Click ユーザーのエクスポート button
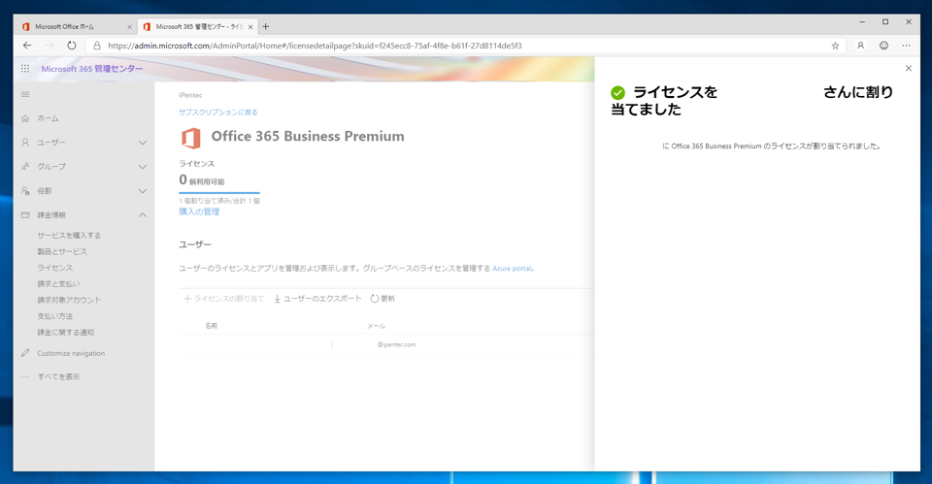 click(317, 299)
